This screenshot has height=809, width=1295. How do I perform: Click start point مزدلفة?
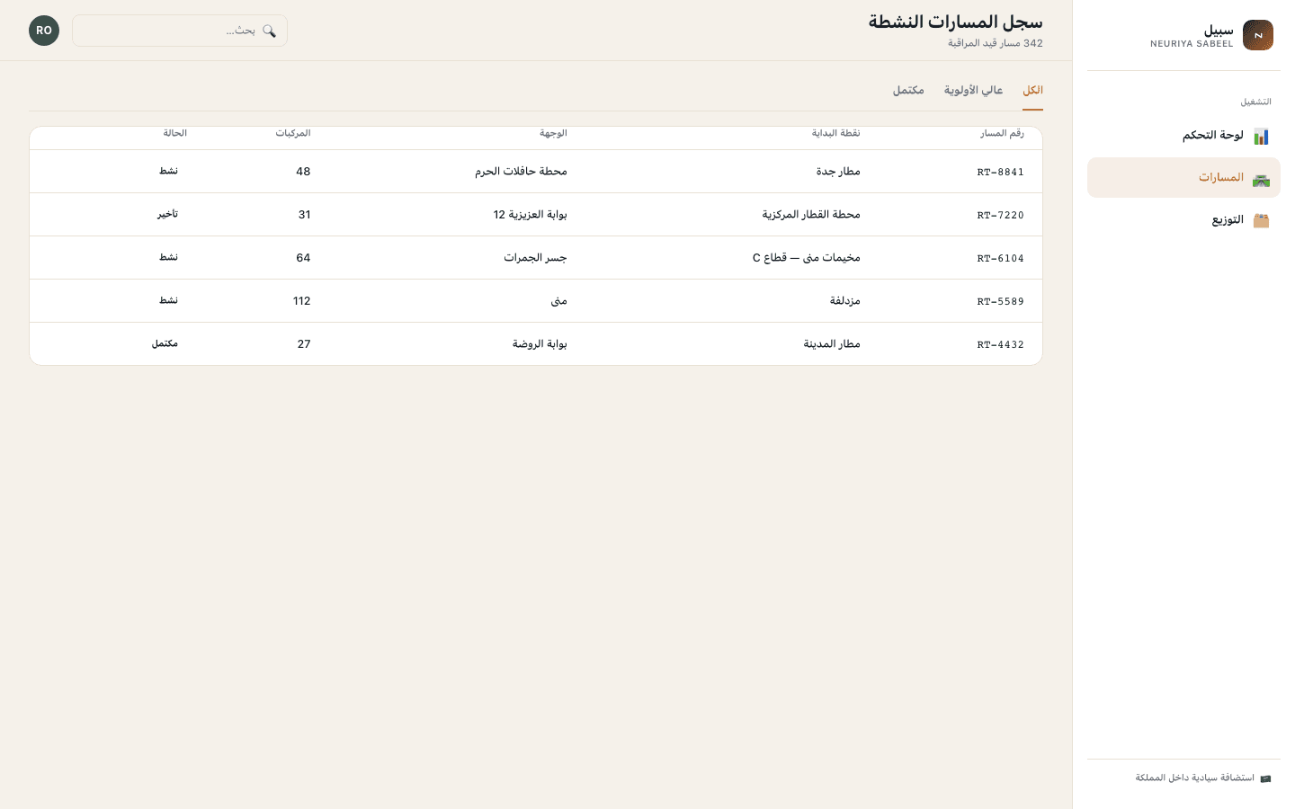845,301
